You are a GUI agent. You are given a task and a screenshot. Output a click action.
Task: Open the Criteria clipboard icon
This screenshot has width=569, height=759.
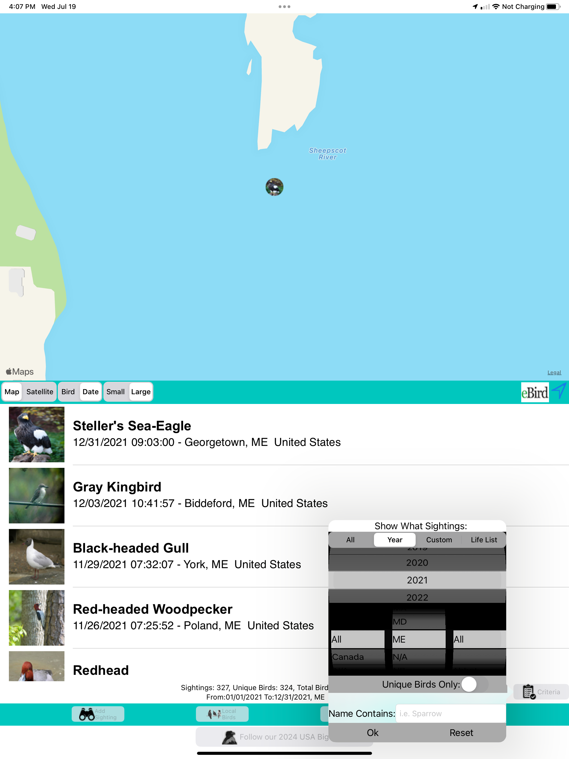point(529,692)
